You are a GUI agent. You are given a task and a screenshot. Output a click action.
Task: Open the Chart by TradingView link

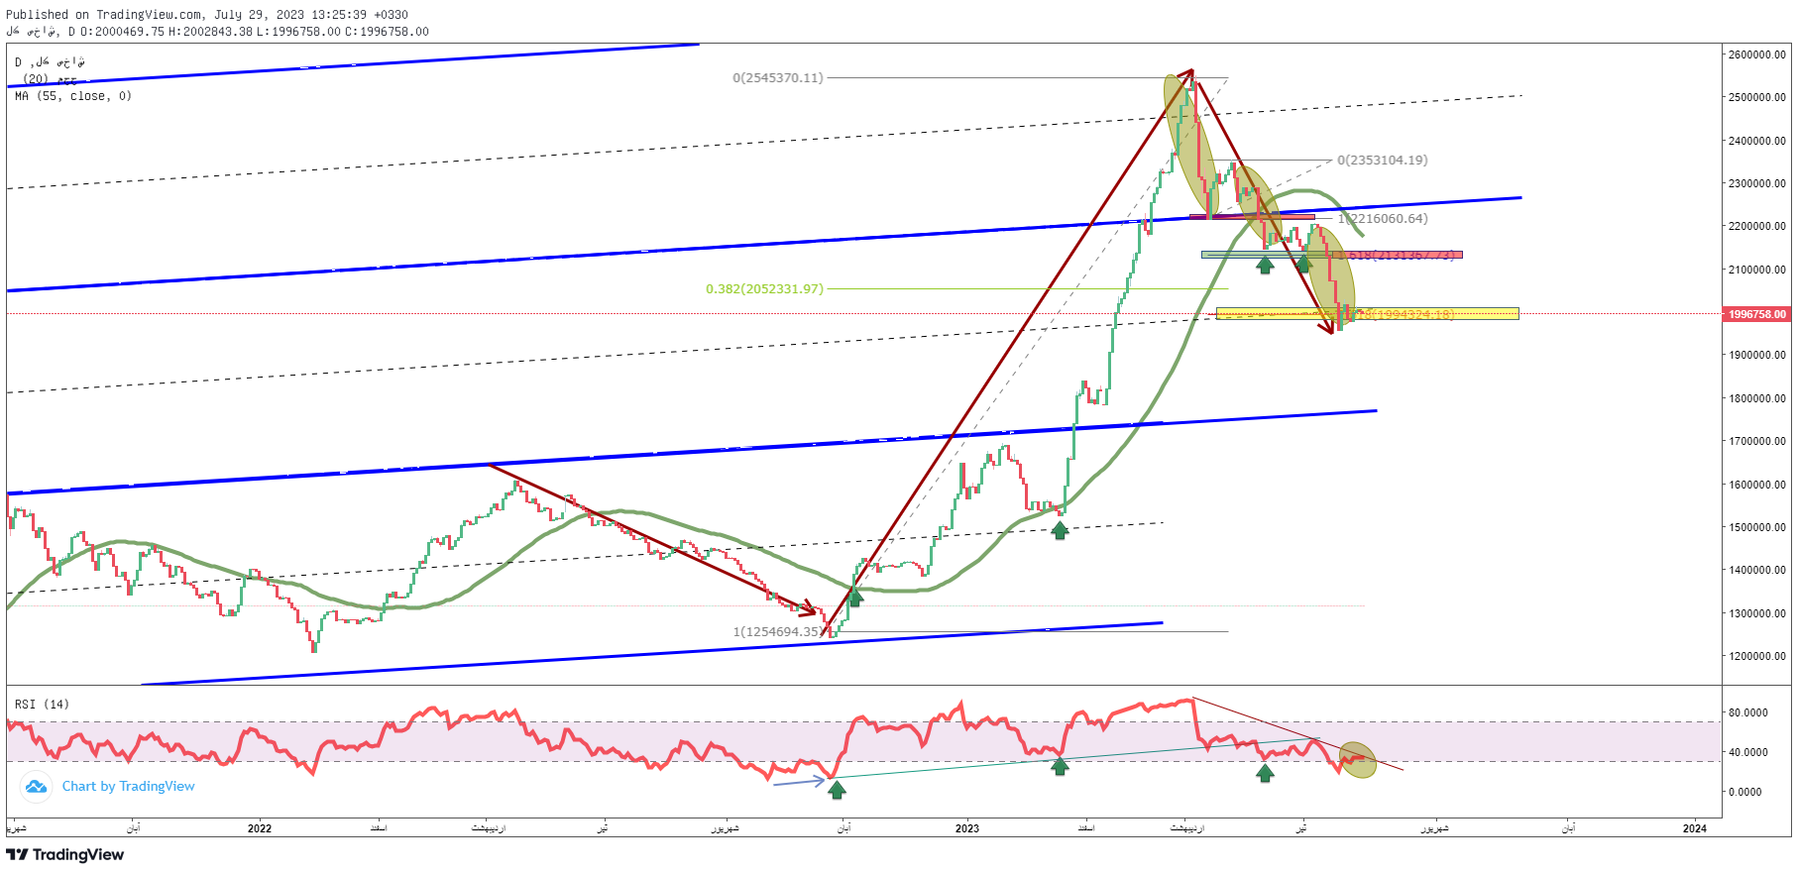click(x=128, y=787)
